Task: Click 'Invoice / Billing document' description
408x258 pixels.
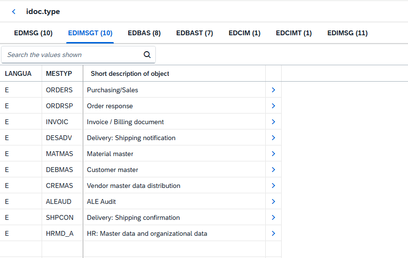Action: [x=125, y=122]
